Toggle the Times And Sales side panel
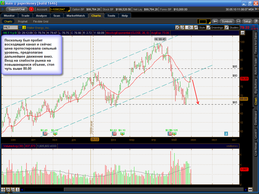This screenshot has height=194, width=259. 256,43
